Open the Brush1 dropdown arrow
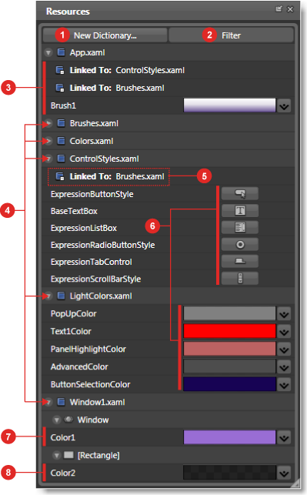The width and height of the screenshot is (307, 495). point(284,105)
